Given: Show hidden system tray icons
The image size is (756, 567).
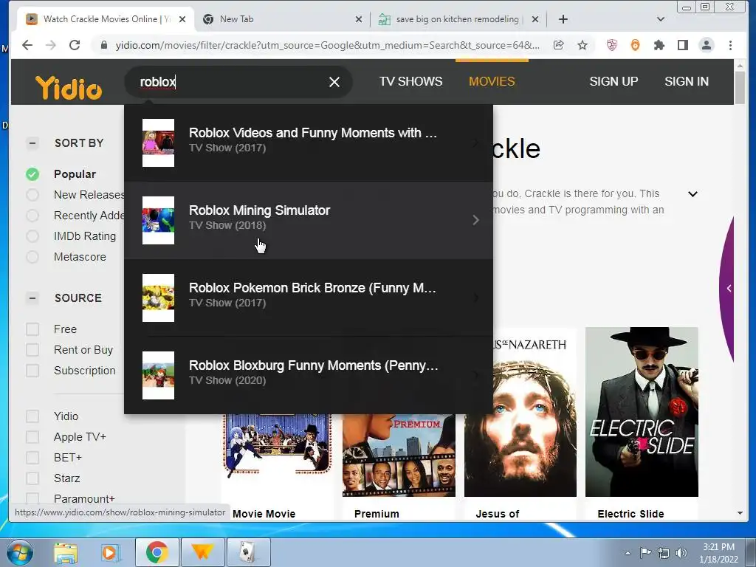Looking at the screenshot, I should point(628,553).
